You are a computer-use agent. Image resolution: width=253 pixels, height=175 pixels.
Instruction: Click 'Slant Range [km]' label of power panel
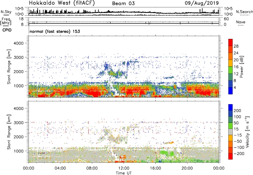click(9, 67)
